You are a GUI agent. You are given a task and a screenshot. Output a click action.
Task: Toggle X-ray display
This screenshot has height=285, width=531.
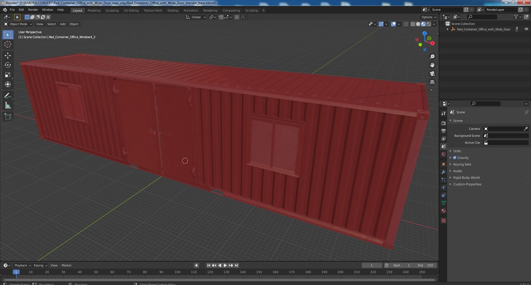pyautogui.click(x=406, y=24)
